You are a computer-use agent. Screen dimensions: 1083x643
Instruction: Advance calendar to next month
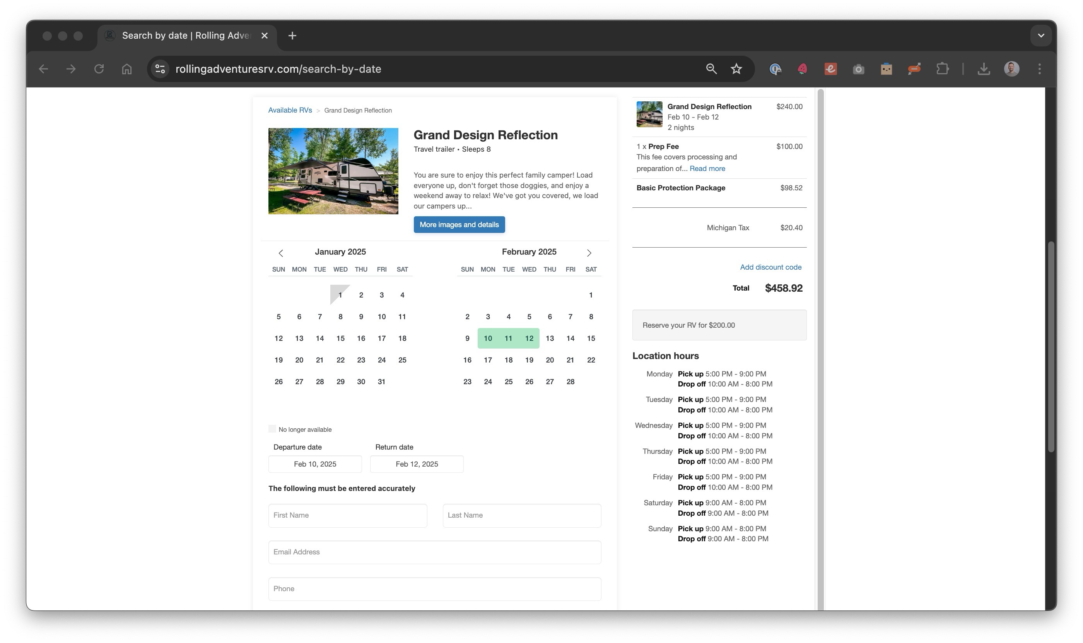tap(589, 253)
